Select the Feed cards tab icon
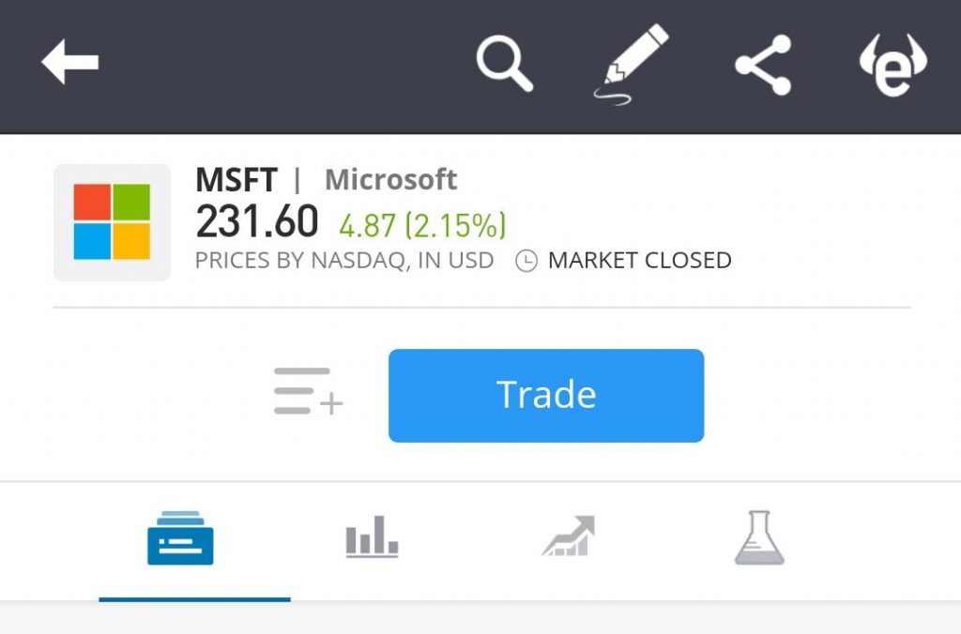This screenshot has height=634, width=961. click(179, 536)
